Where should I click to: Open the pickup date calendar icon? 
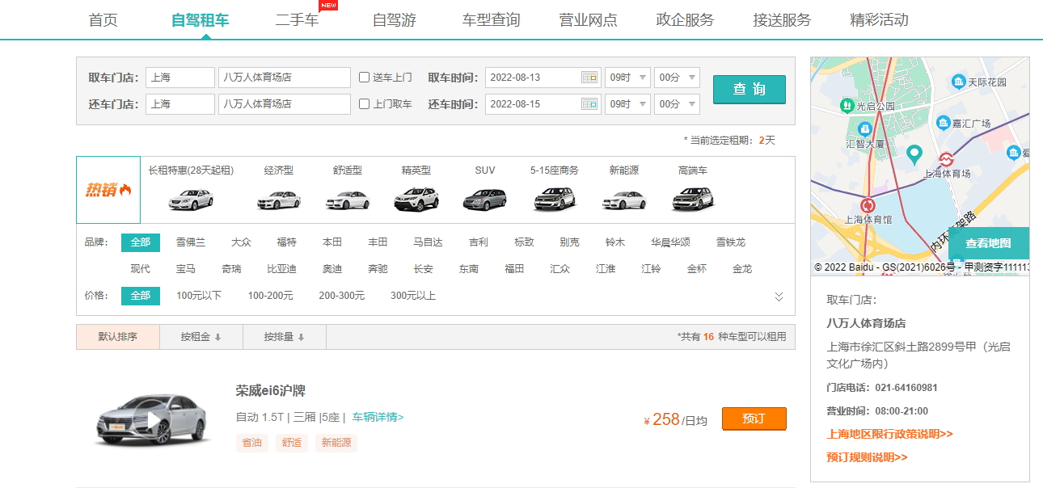(589, 78)
